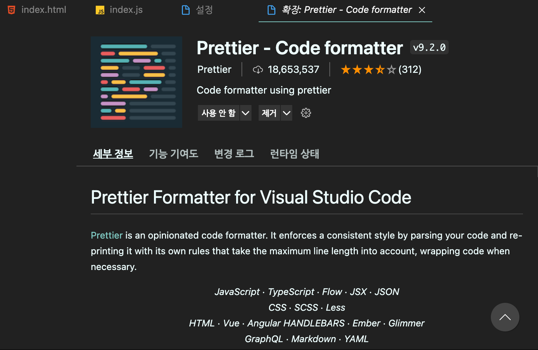Click the 사용 안 함 disable button
The height and width of the screenshot is (350, 538).
pos(218,112)
